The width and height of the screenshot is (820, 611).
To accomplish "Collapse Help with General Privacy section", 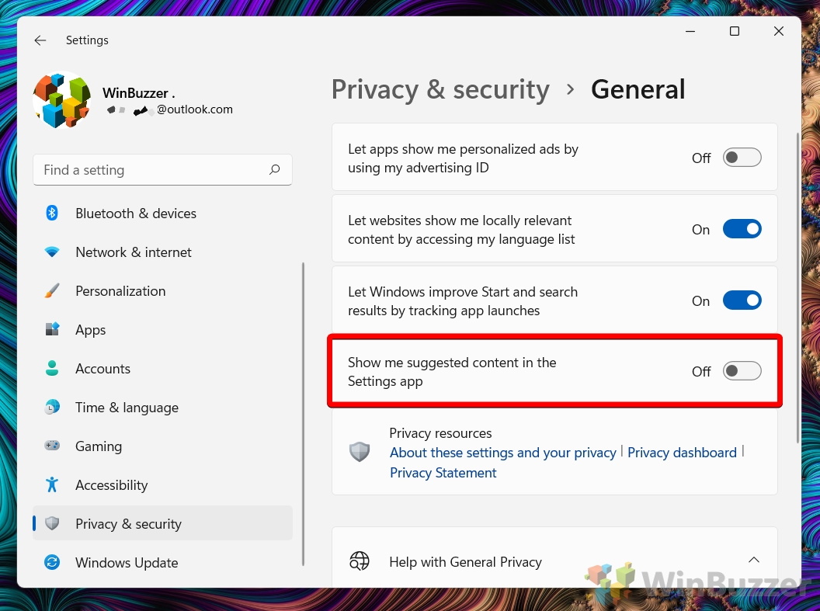I will [x=752, y=561].
